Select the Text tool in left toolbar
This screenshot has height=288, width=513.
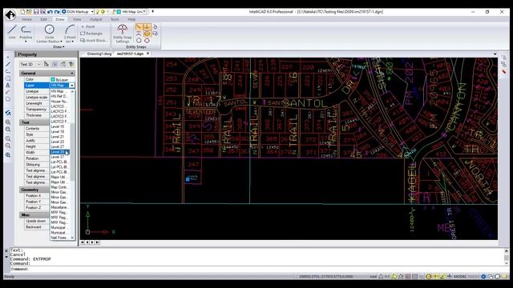[x=8, y=86]
